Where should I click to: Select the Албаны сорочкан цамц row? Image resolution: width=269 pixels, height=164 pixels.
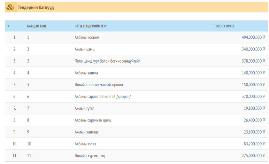136,120
